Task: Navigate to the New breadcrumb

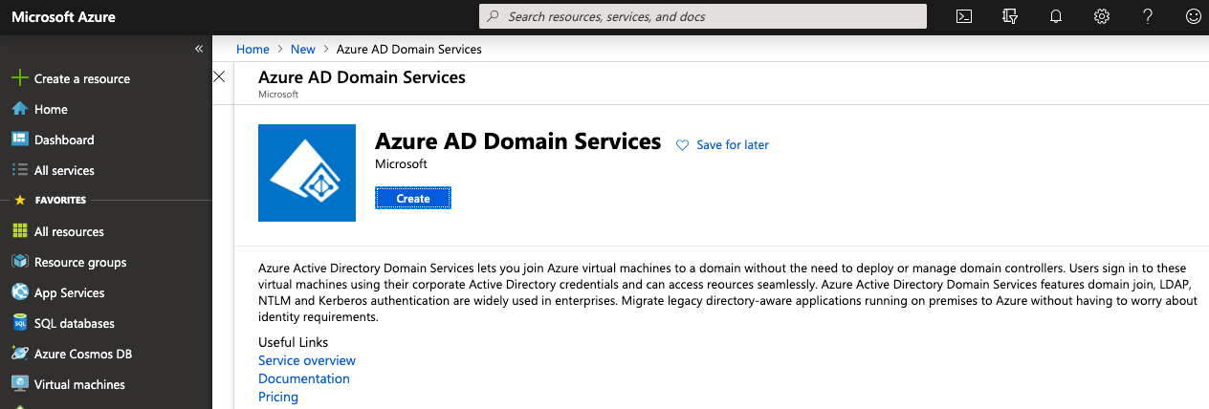Action: pos(302,49)
